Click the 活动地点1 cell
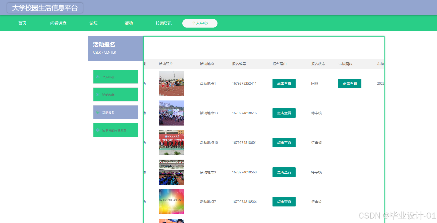The image size is (437, 223). pyautogui.click(x=208, y=83)
